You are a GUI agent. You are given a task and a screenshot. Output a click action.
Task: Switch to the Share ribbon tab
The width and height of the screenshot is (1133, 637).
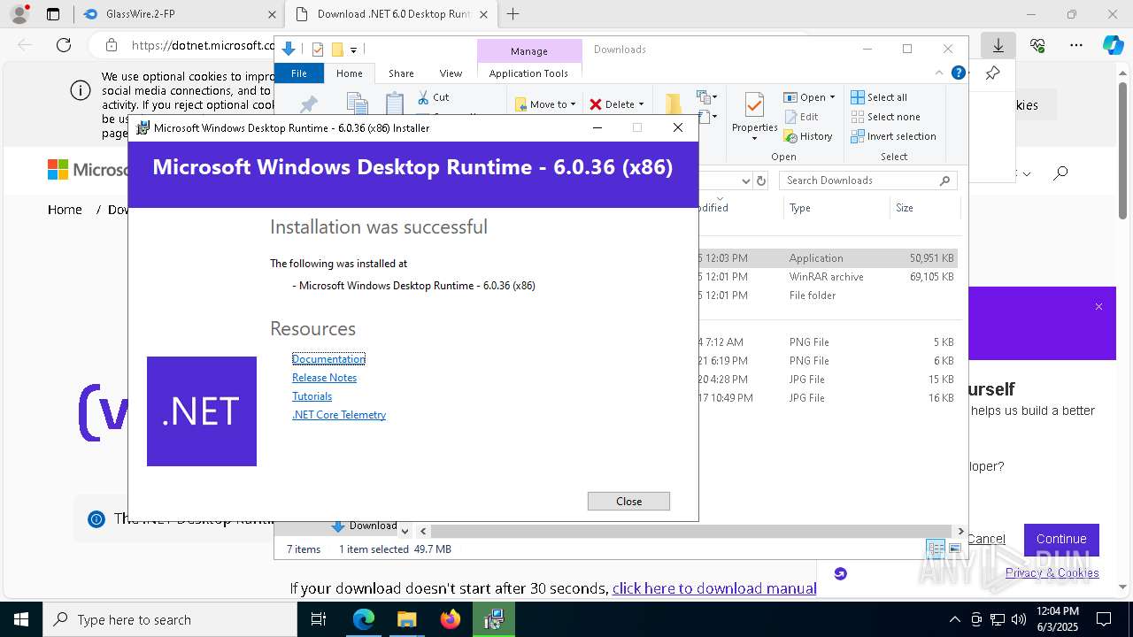pos(401,73)
